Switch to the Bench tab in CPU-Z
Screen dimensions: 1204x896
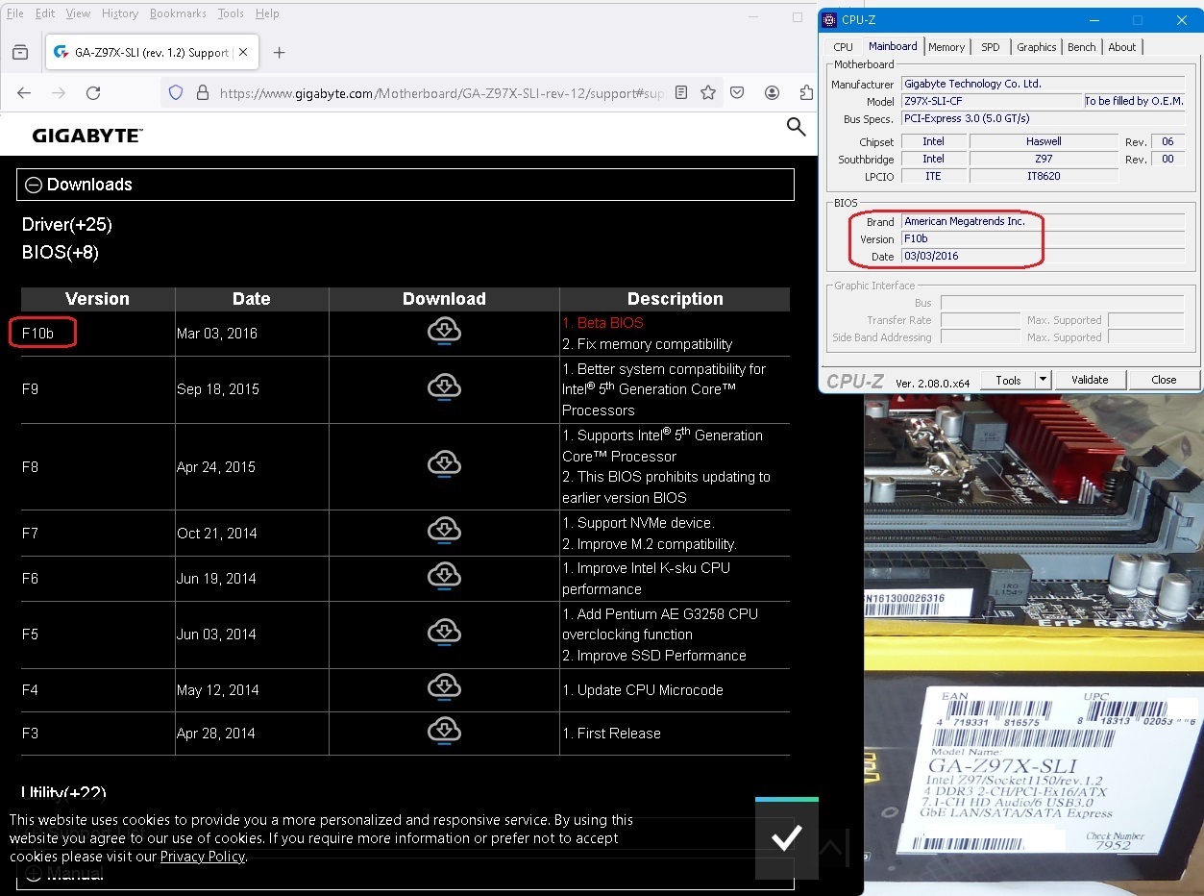coord(1082,47)
